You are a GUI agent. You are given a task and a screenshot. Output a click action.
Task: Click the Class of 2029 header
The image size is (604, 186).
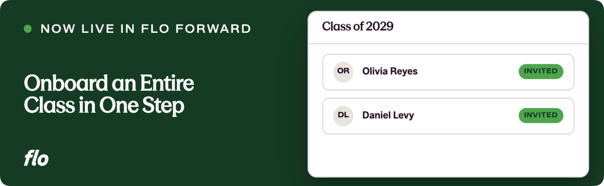pyautogui.click(x=358, y=26)
